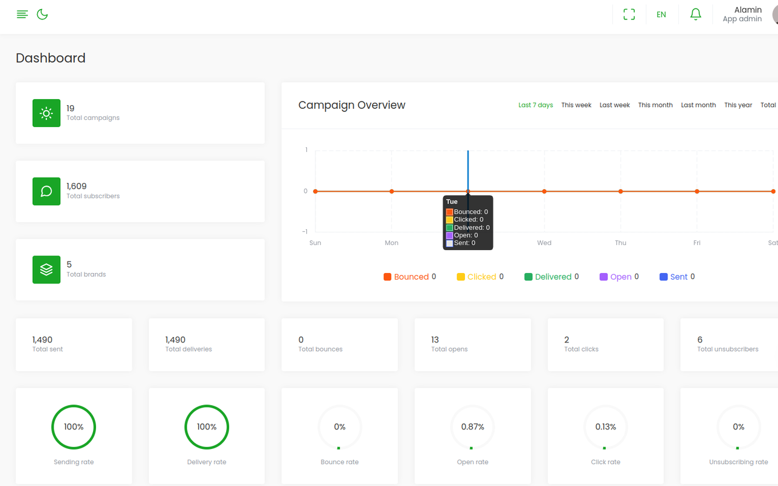Open notifications bell icon
This screenshot has height=486, width=778.
[x=696, y=15]
